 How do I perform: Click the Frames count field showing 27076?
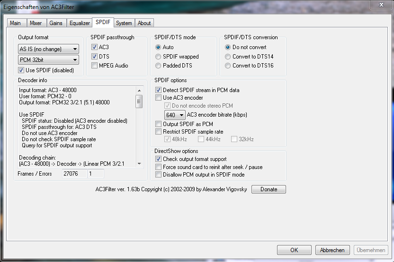click(75, 174)
